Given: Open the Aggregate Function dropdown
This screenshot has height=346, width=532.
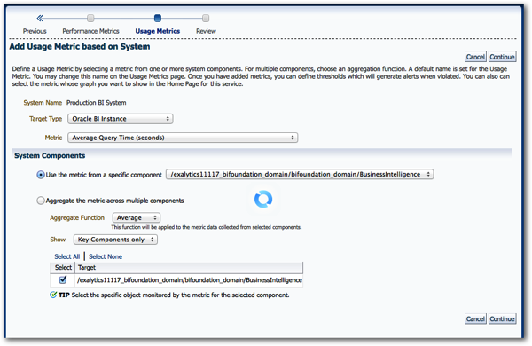Looking at the screenshot, I should [137, 217].
